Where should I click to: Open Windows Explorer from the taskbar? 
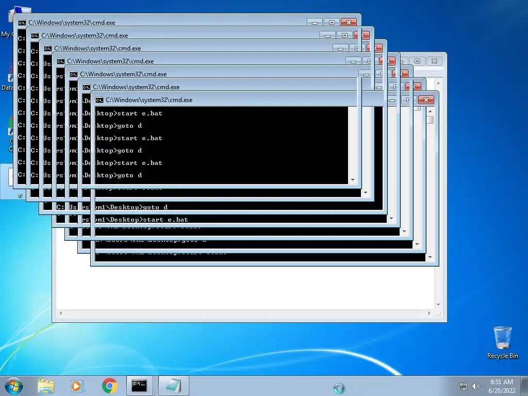[x=46, y=386]
